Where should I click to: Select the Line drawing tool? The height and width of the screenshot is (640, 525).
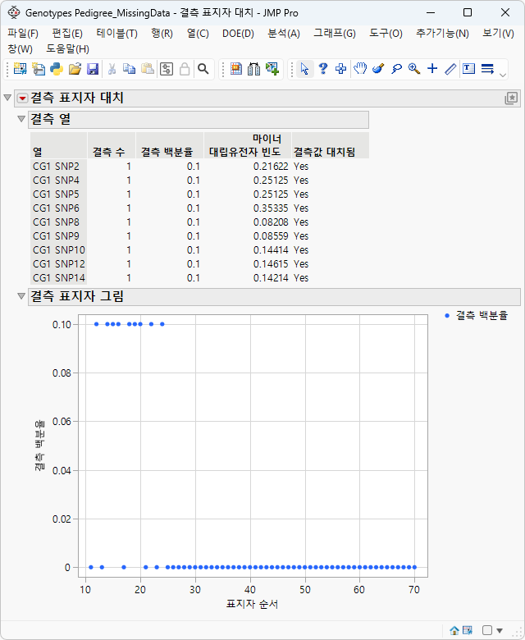(450, 69)
